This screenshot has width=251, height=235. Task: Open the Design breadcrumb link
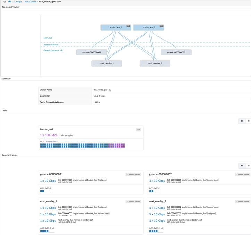(18, 2)
